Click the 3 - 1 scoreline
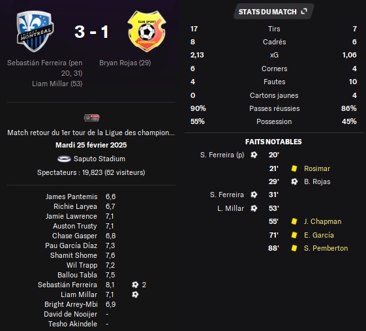The height and width of the screenshot is (331, 366). coord(91,31)
